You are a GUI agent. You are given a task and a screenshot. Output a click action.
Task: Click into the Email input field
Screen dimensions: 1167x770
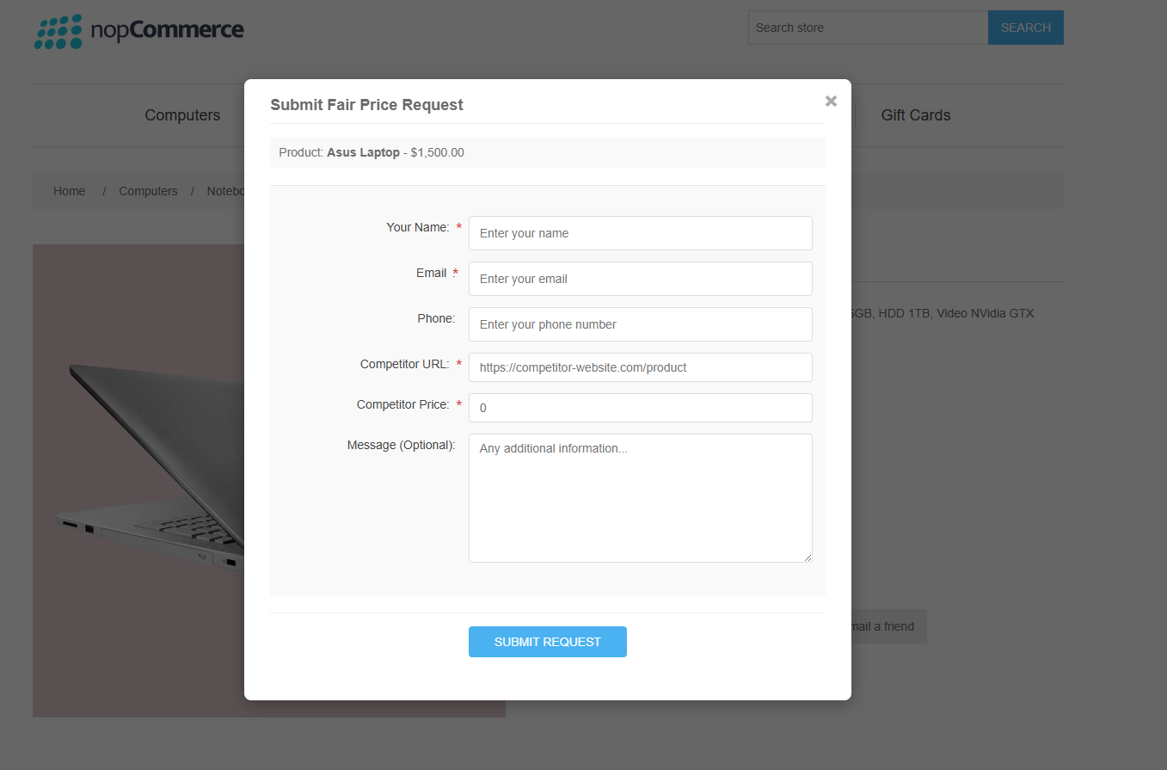pos(640,279)
